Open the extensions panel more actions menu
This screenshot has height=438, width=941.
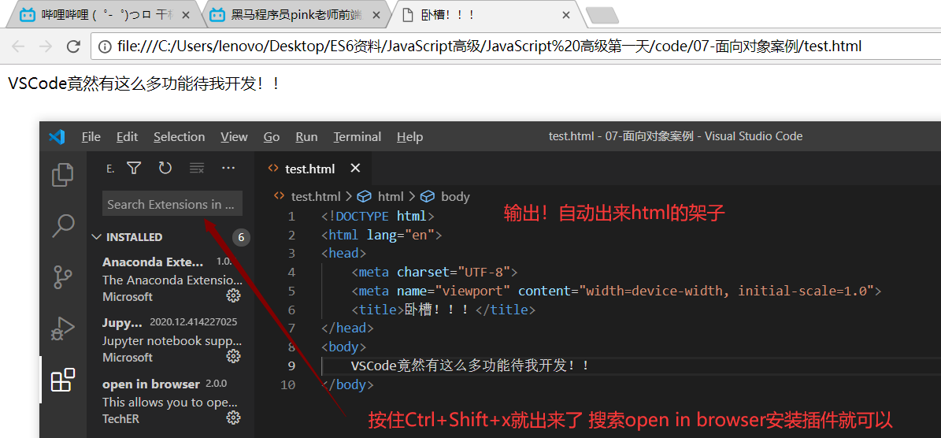point(228,168)
